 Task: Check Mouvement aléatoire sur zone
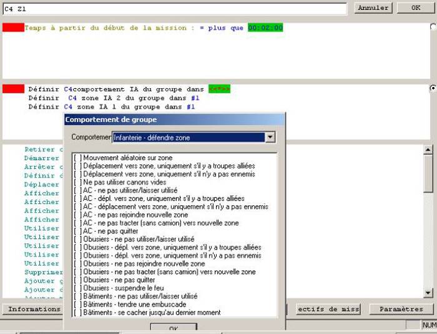pyautogui.click(x=77, y=158)
